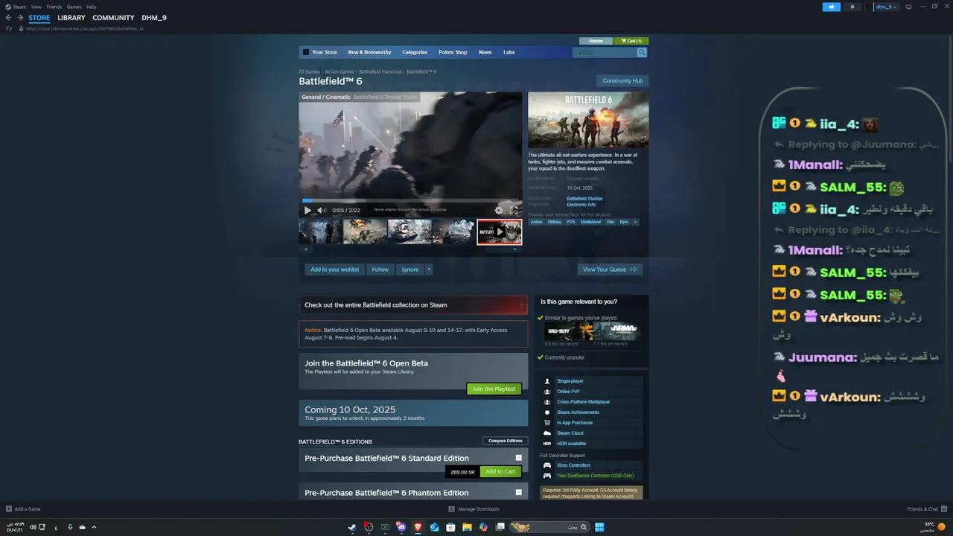The height and width of the screenshot is (536, 953).
Task: Toggle trailer fullscreen mode
Action: [513, 211]
